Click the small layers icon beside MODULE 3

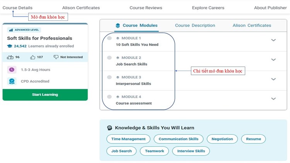click(118, 77)
